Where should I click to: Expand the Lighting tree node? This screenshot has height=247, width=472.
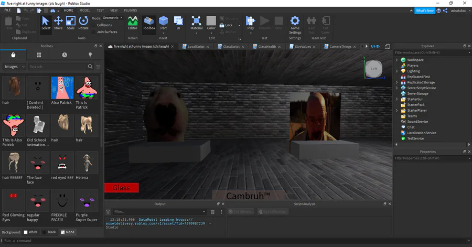397,71
